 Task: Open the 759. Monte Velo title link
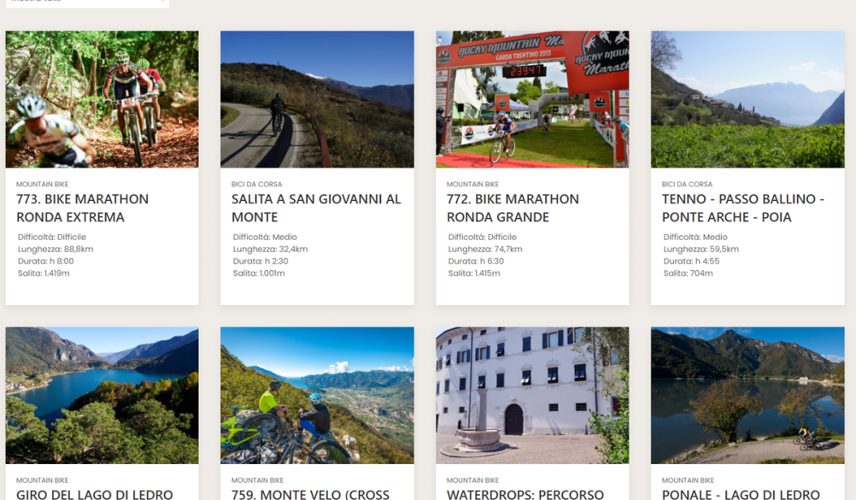point(310,495)
